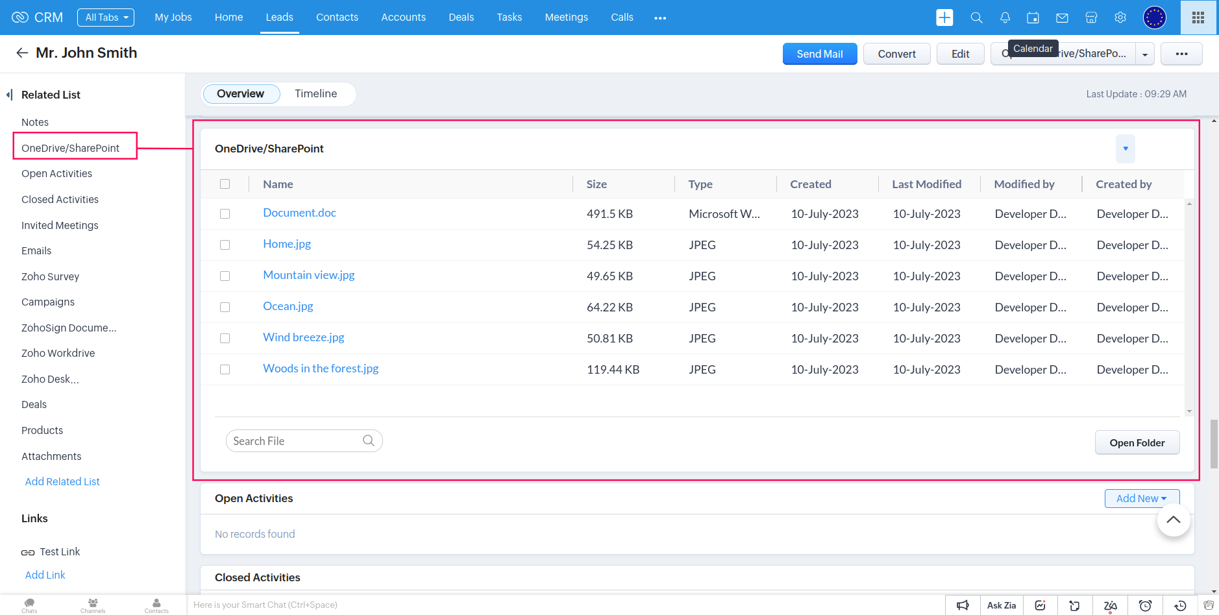Click the chat window icon at bottom right
1219x615 pixels.
[1209, 605]
